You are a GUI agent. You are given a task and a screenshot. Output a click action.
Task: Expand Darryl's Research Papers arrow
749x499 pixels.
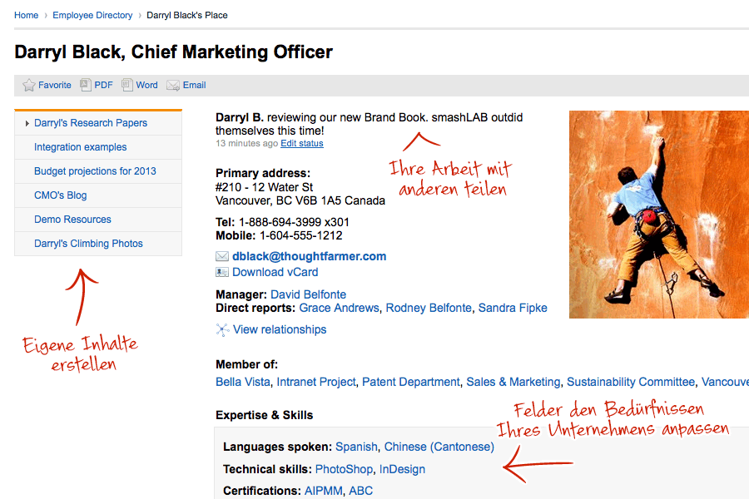(27, 124)
